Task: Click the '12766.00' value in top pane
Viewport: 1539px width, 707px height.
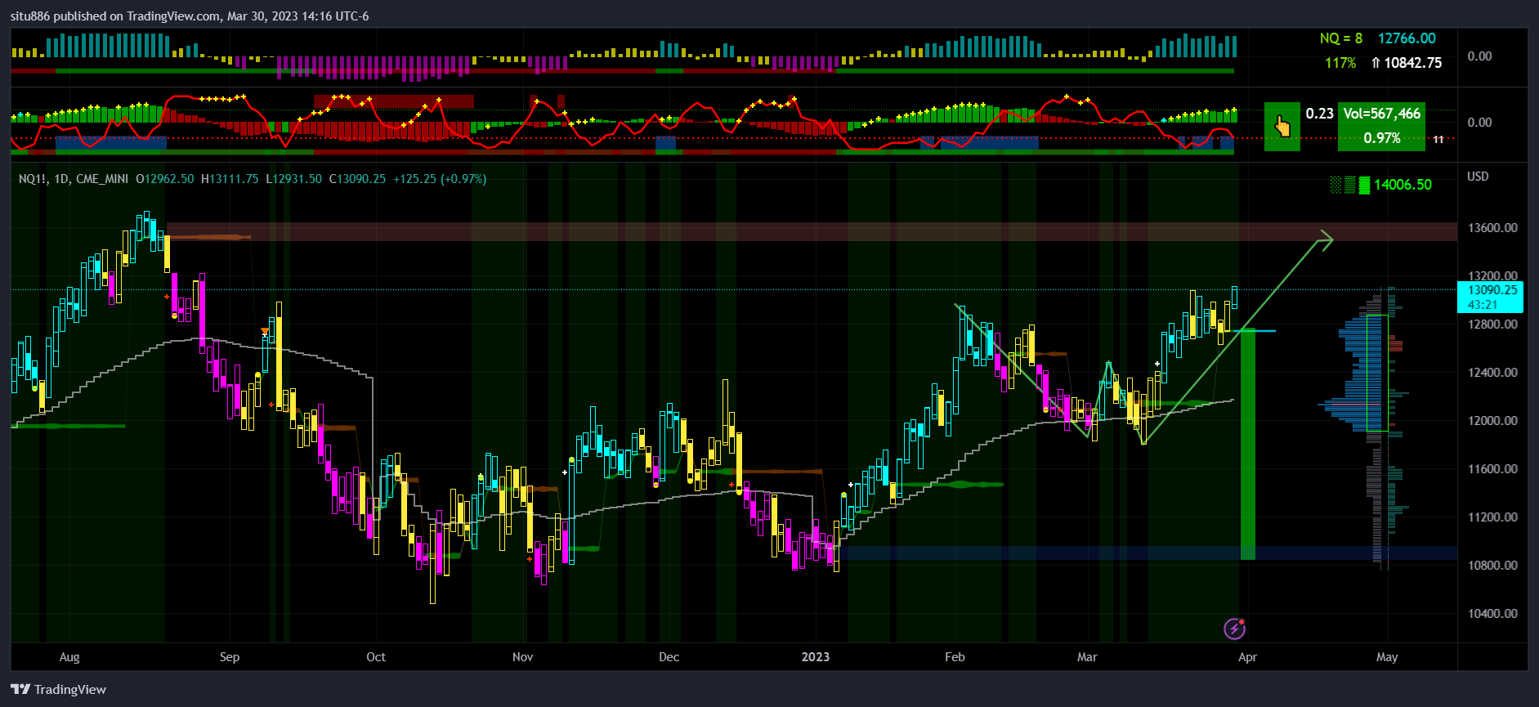Action: (1407, 38)
